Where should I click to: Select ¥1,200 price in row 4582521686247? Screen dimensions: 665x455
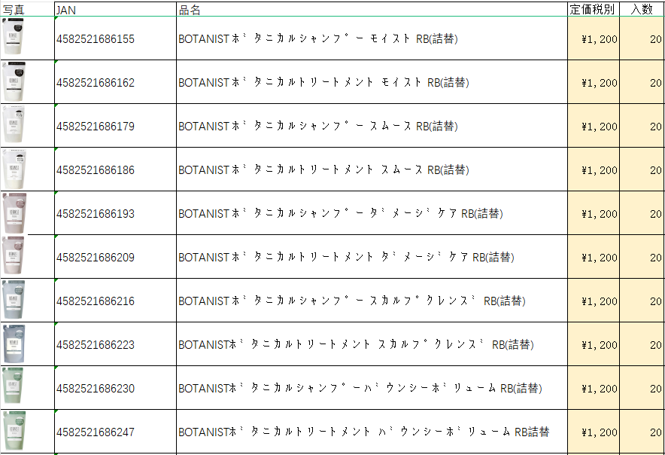coord(594,432)
